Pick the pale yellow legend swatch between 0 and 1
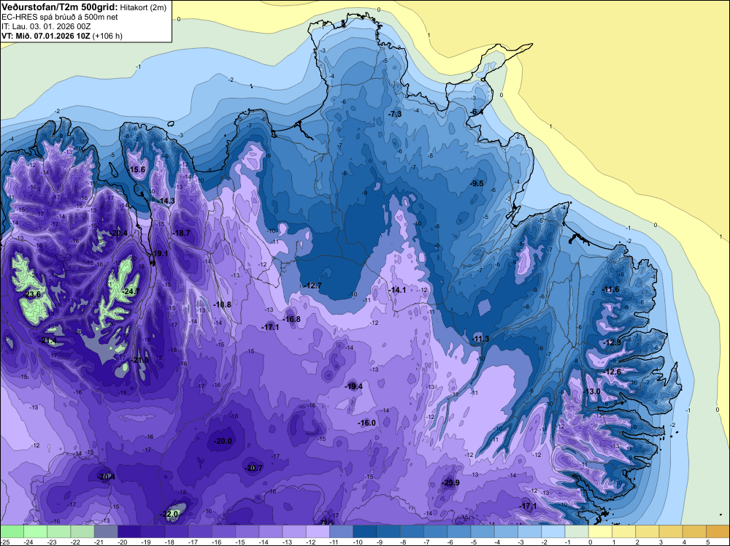 coord(600,531)
